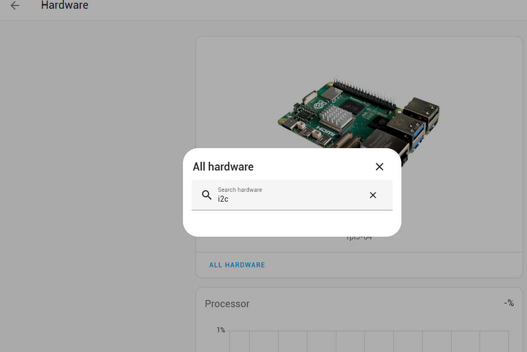The image size is (527, 352).
Task: Click the back arrow beside Hardware title
Action: coord(15,5)
